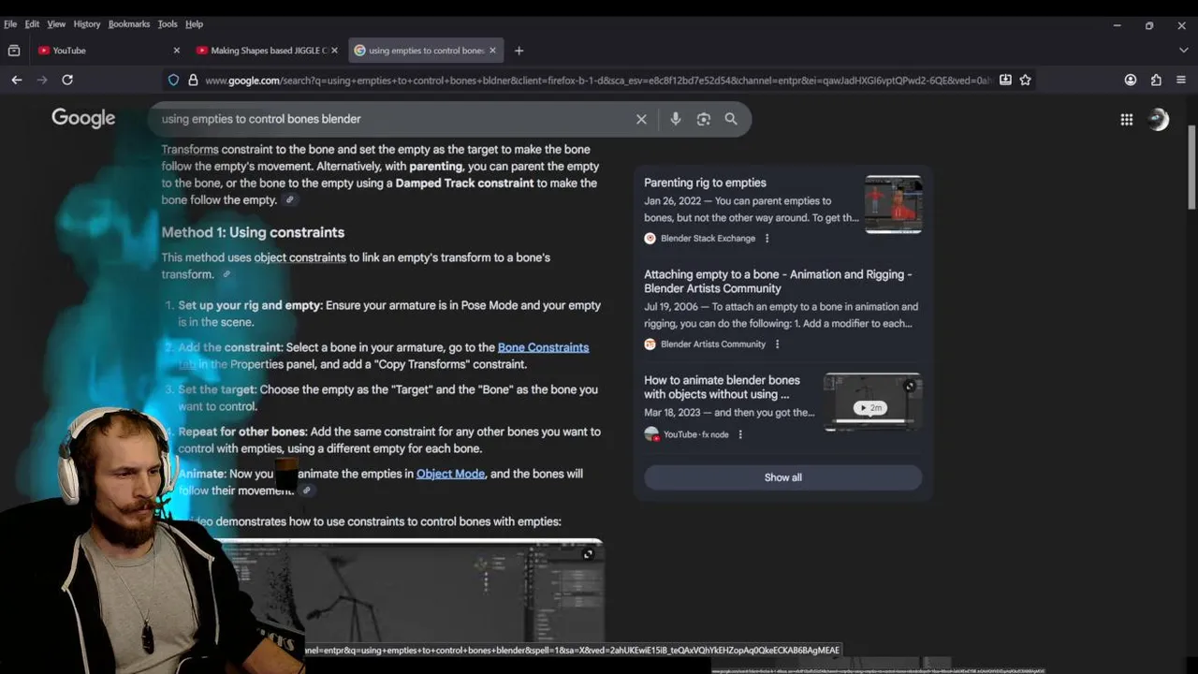
Task: Open the Bone Constraints link
Action: pos(543,347)
